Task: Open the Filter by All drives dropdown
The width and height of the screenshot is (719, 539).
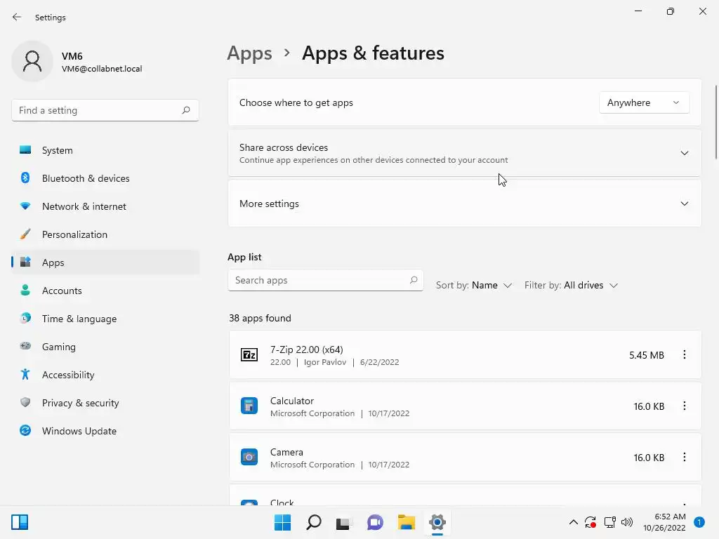Action: 571,286
